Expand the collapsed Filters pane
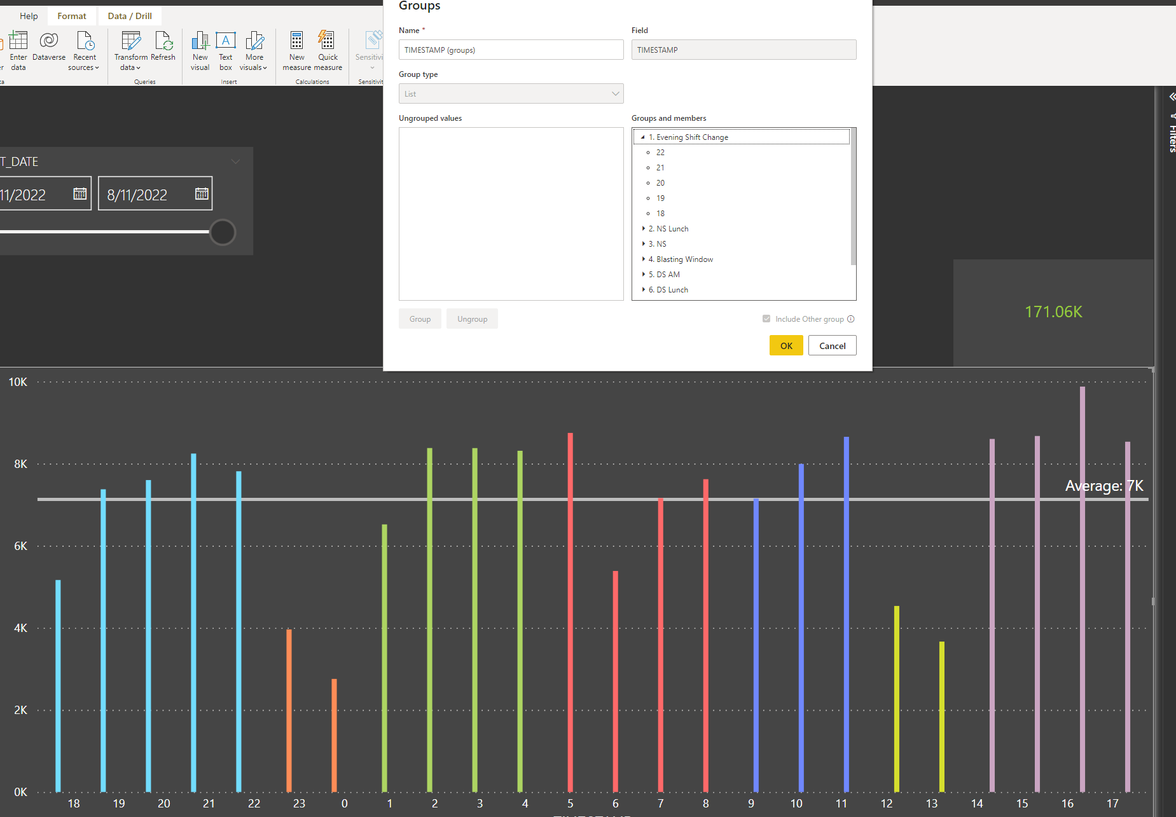 tap(1172, 97)
